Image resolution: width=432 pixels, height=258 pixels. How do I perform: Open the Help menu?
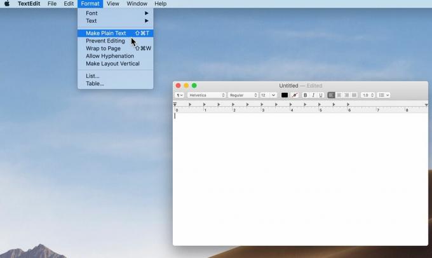coord(160,4)
